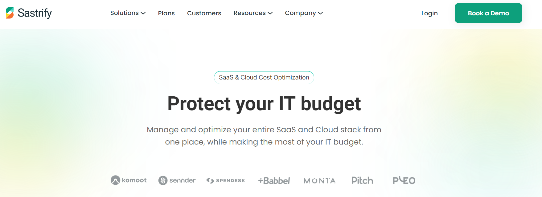Click the Sastrify logo icon
The height and width of the screenshot is (197, 542).
tap(10, 13)
